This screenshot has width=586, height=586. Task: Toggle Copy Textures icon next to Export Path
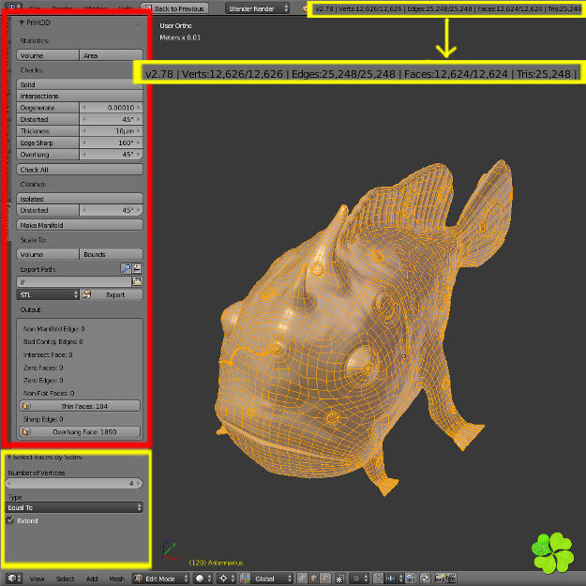tap(137, 269)
